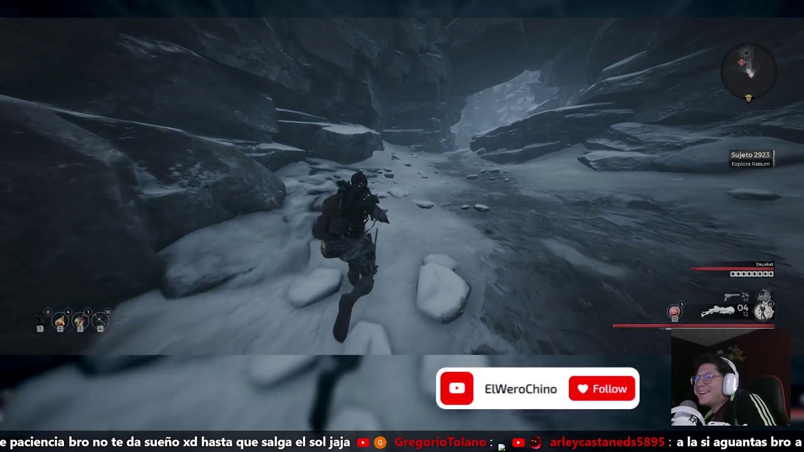Screen dimensions: 804x452
Task: Click the large round character portrait icon
Action: pyautogui.click(x=764, y=311)
